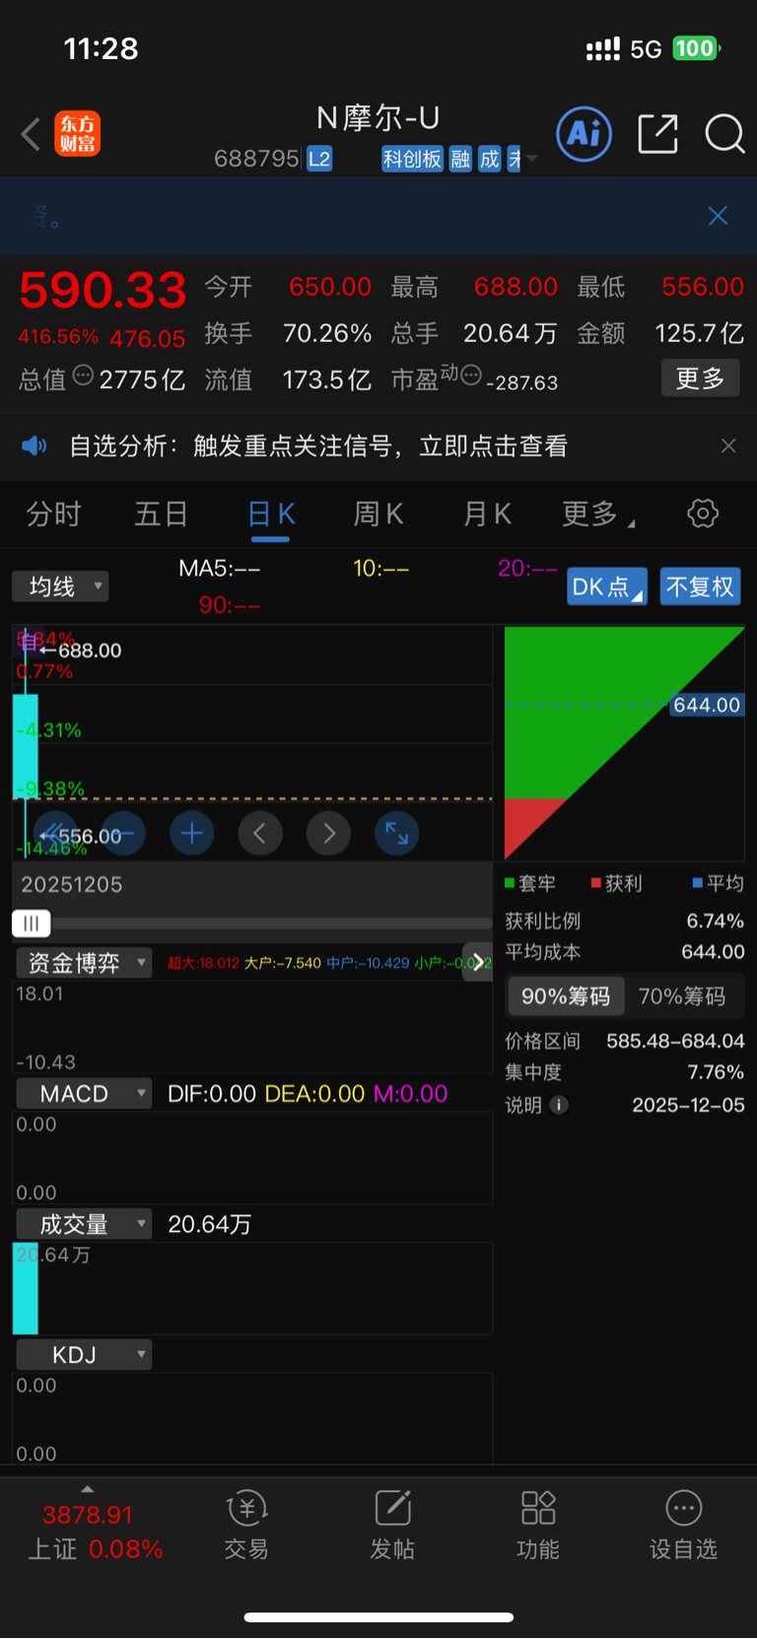Viewport: 757px width, 1639px height.
Task: Tap the 东方财富 logo icon
Action: [77, 134]
